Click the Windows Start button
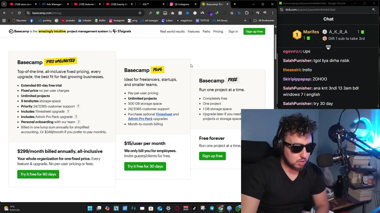 (90, 208)
